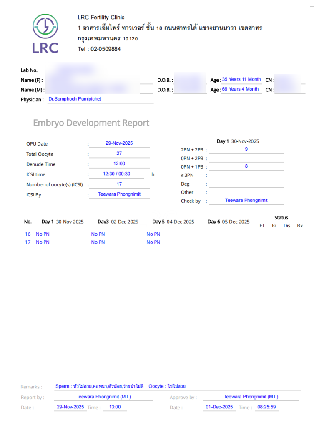This screenshot has height=438, width=314.
Task: Click Day3 No PN entry for embryo 16
Action: pos(98,234)
